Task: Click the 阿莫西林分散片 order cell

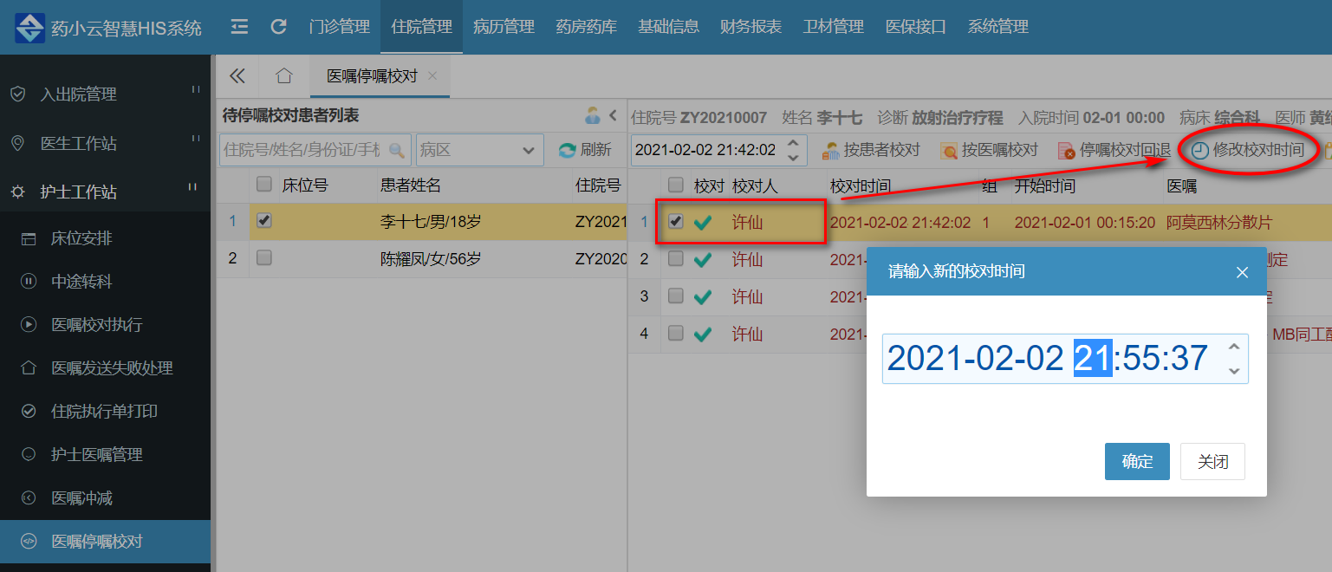Action: coord(1219,222)
